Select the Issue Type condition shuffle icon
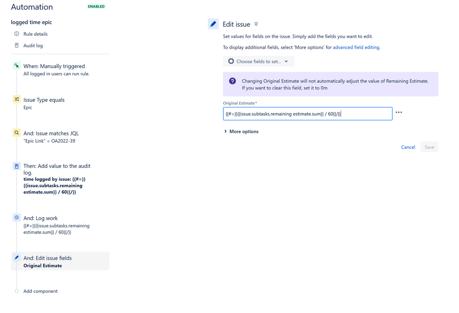The width and height of the screenshot is (459, 313). pos(17,100)
